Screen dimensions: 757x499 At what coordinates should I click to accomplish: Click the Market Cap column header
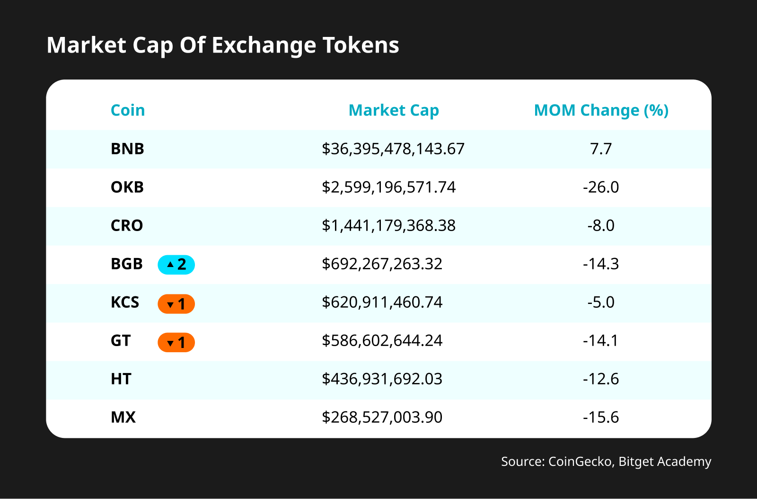coord(394,110)
